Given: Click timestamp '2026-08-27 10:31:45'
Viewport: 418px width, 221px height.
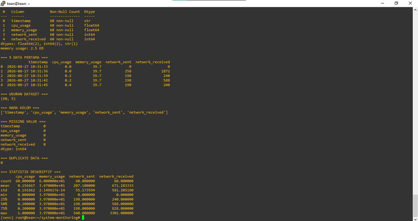Looking at the screenshot, I should [x=27, y=85].
